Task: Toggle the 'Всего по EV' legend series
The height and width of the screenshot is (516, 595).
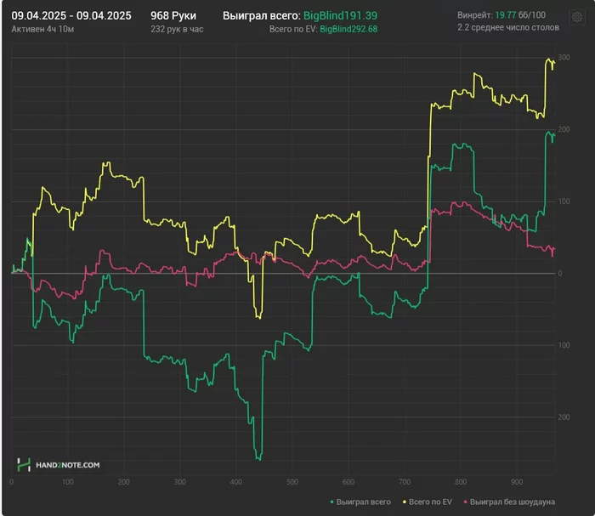Action: tap(430, 502)
